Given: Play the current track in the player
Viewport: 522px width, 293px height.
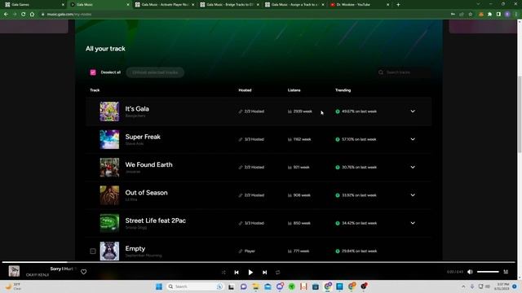Looking at the screenshot, I should tap(250, 272).
